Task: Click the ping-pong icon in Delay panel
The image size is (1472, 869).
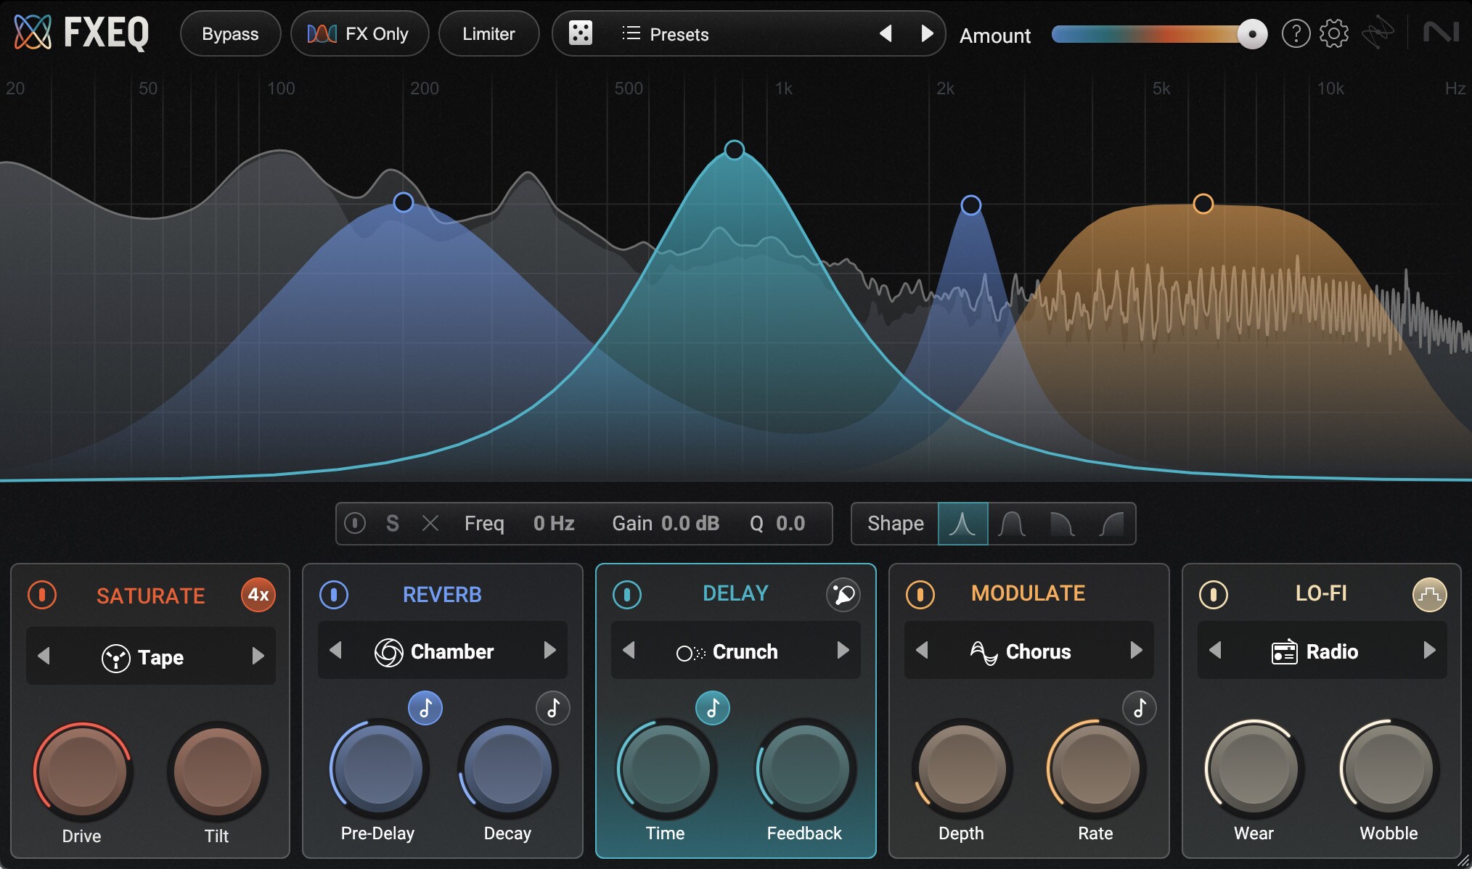Action: (x=843, y=595)
